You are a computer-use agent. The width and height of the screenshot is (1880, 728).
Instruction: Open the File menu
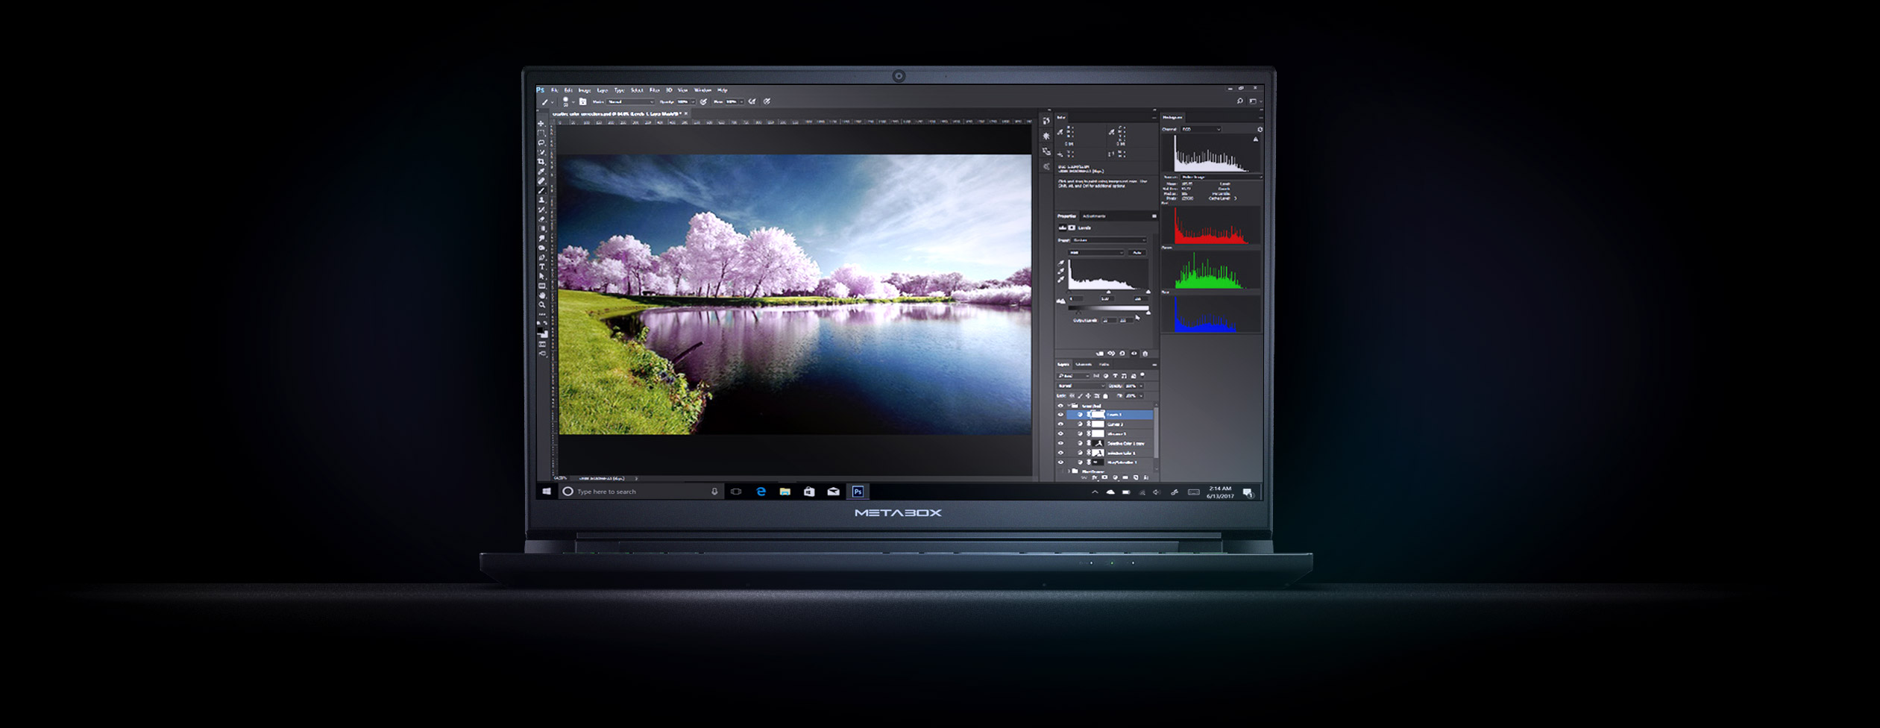(x=554, y=90)
